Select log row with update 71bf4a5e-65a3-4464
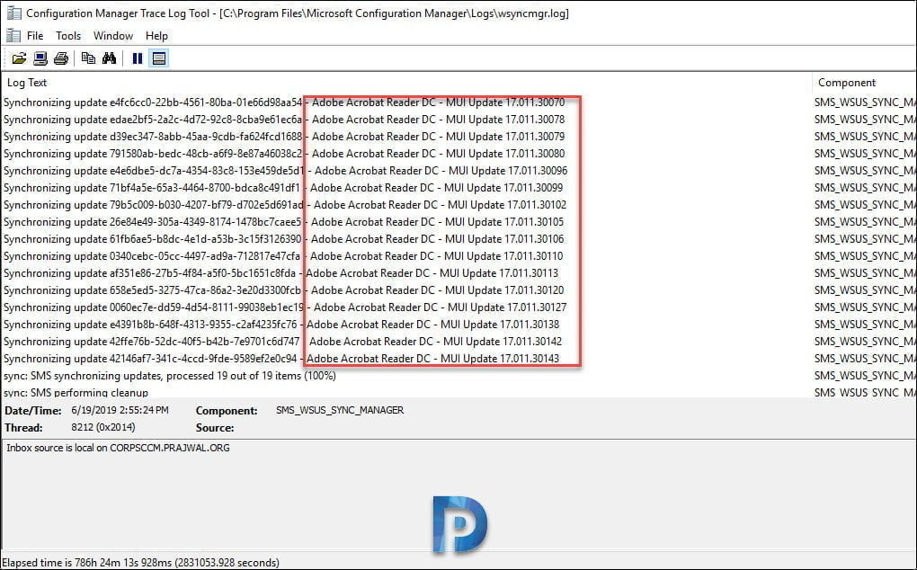The image size is (917, 570). [x=458, y=188]
